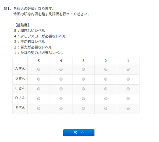Choose rating 3 for Dさん
The width and height of the screenshot is (159, 142).
83,99
